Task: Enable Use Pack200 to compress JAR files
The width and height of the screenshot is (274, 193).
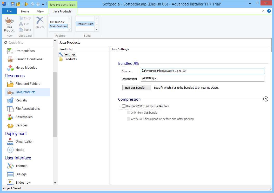Action: 124,106
